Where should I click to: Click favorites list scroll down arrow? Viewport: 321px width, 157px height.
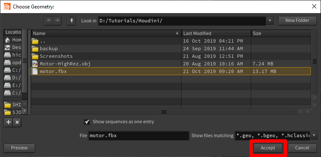25,111
